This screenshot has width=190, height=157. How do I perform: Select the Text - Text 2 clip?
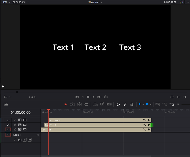tap(98, 125)
